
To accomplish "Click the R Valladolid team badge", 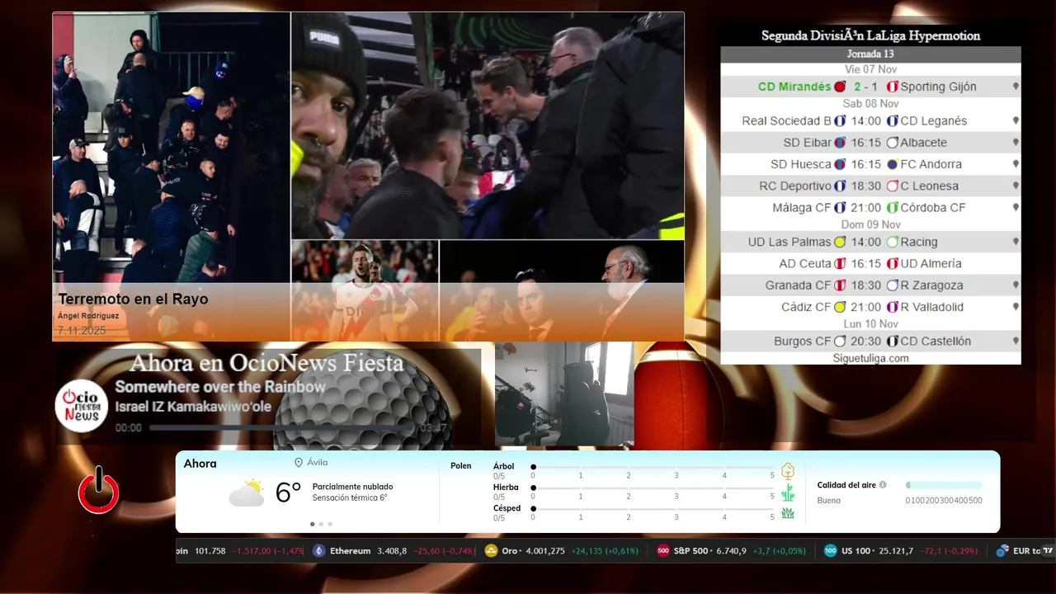I will coord(892,307).
